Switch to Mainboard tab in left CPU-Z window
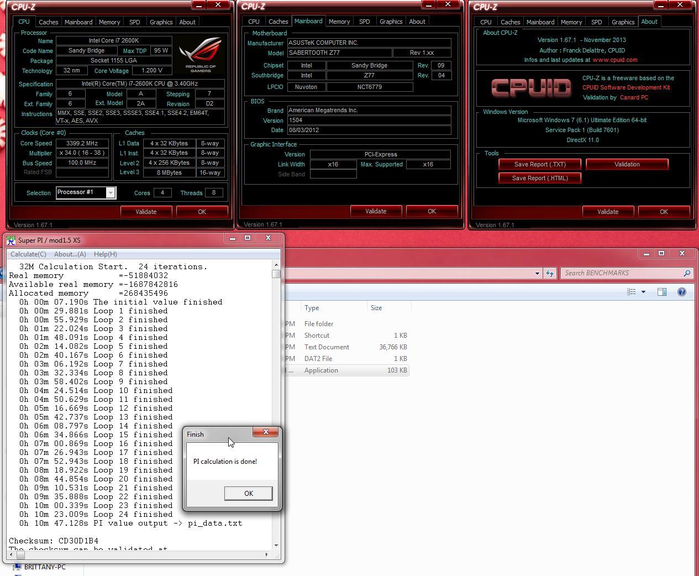Screen dimensions: 699x576 pos(78,22)
